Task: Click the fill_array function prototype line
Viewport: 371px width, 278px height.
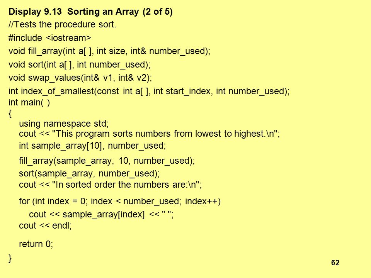Action: coord(109,51)
